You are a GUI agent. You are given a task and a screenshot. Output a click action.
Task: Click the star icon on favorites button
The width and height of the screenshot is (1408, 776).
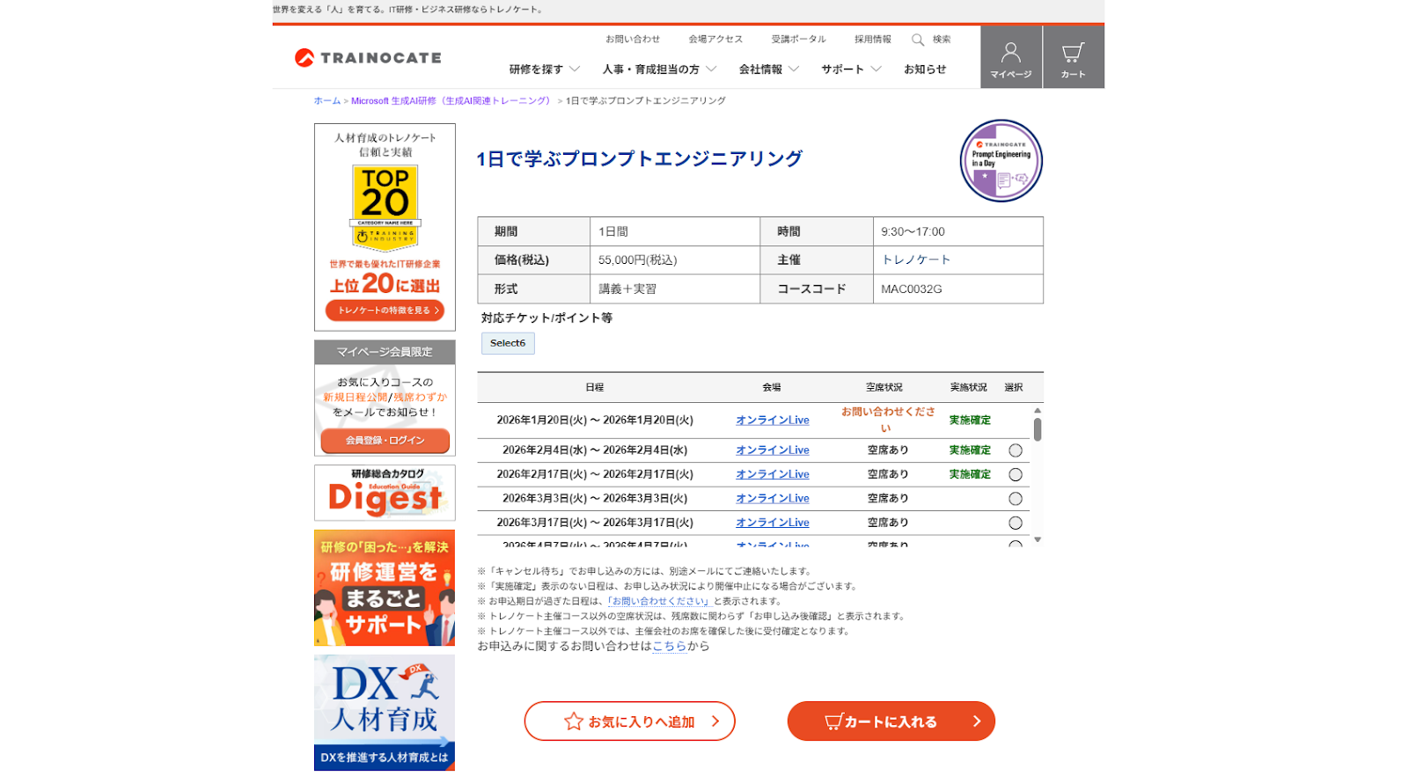coord(574,721)
